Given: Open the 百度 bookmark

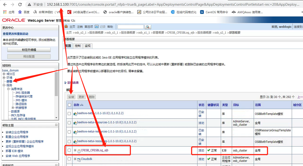Looking at the screenshot, I should tap(24, 12).
